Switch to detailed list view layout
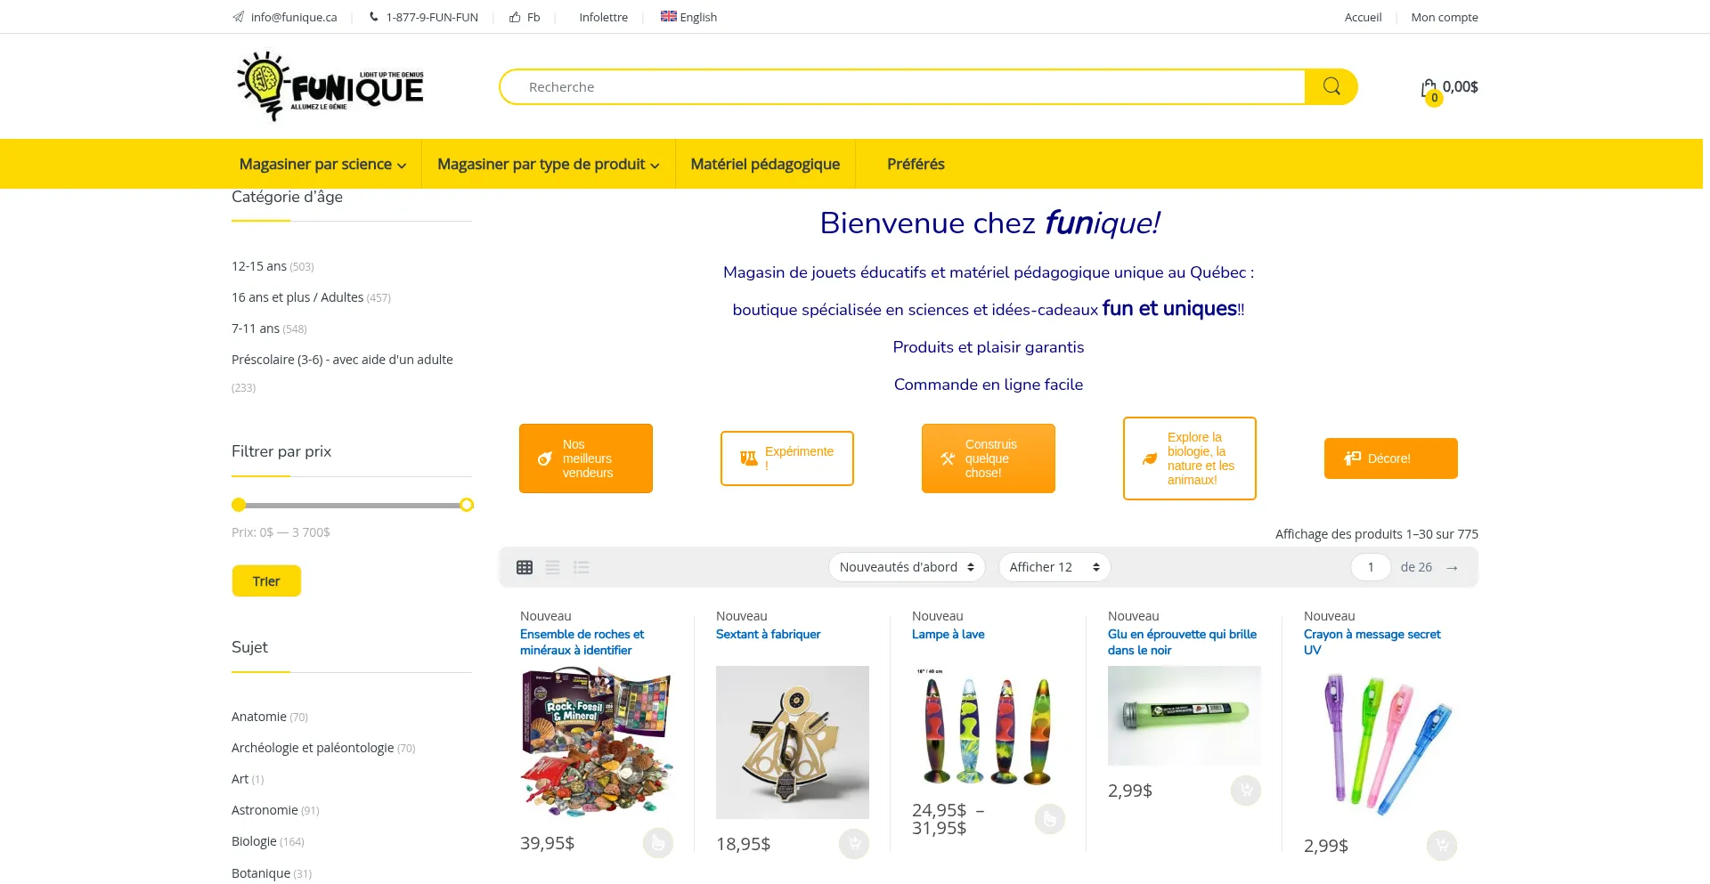1710x884 pixels. click(582, 567)
